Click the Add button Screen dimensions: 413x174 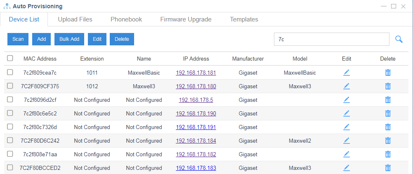pos(42,39)
